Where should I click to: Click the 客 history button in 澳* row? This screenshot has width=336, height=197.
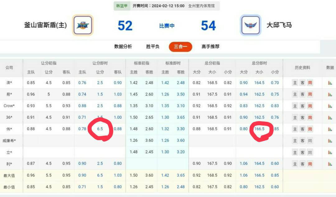pyautogui.click(x=303, y=83)
